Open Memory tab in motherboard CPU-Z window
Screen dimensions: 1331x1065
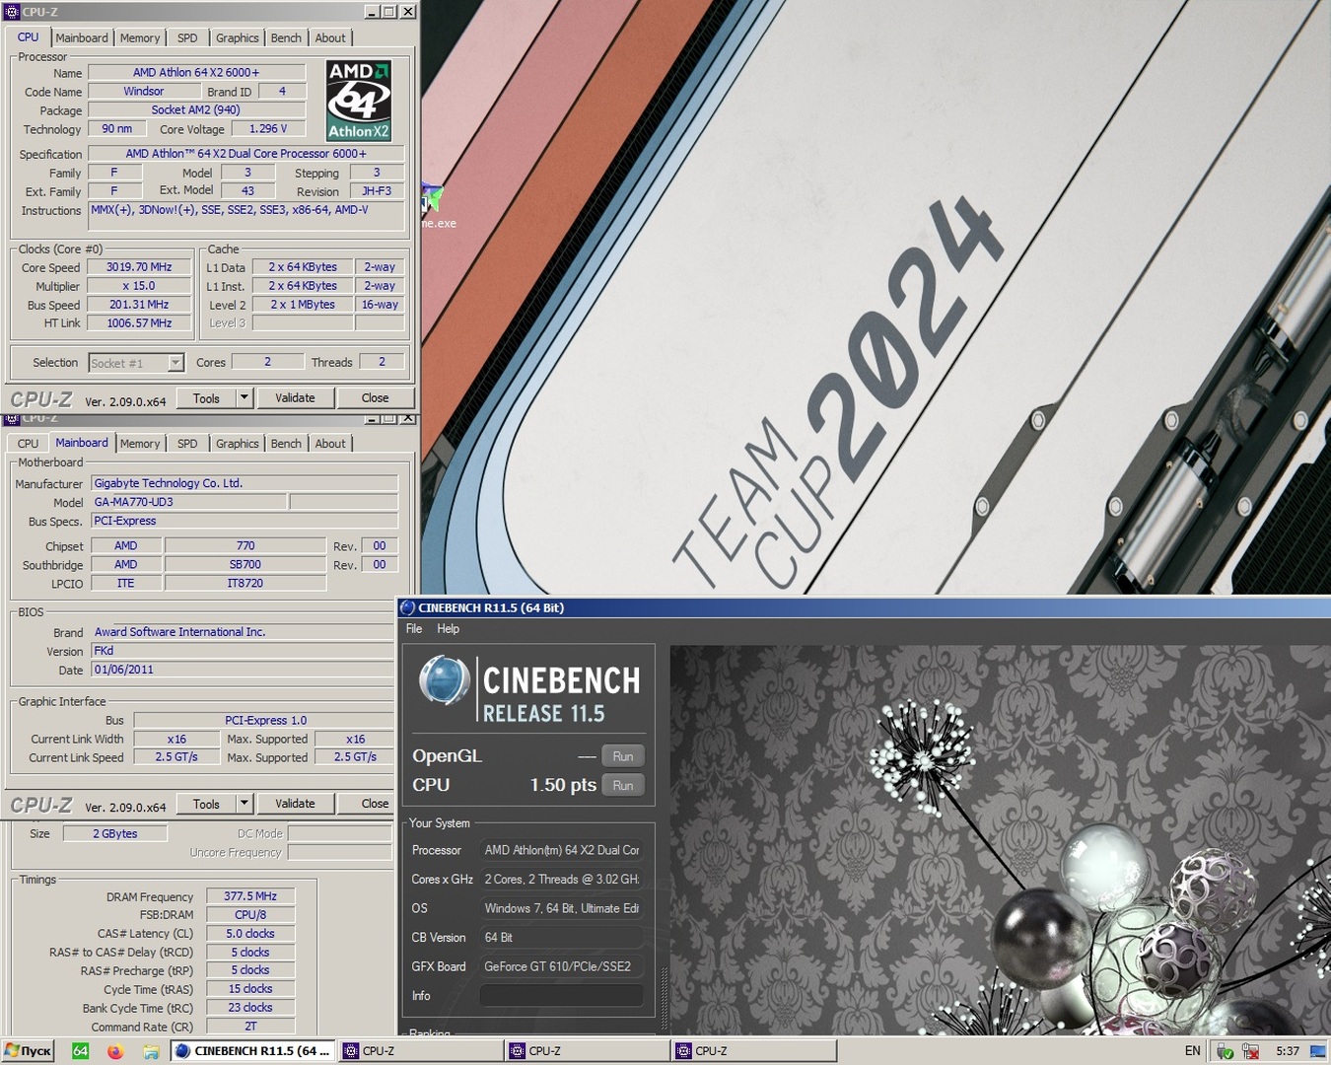[x=140, y=444]
